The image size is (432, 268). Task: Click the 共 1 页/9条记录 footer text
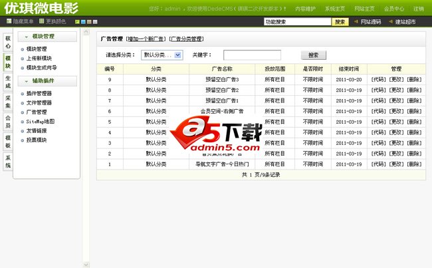pos(261,174)
